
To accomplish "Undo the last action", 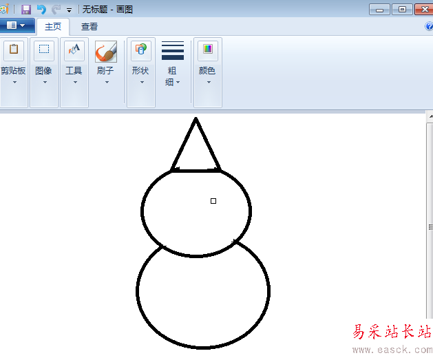I will click(x=42, y=10).
